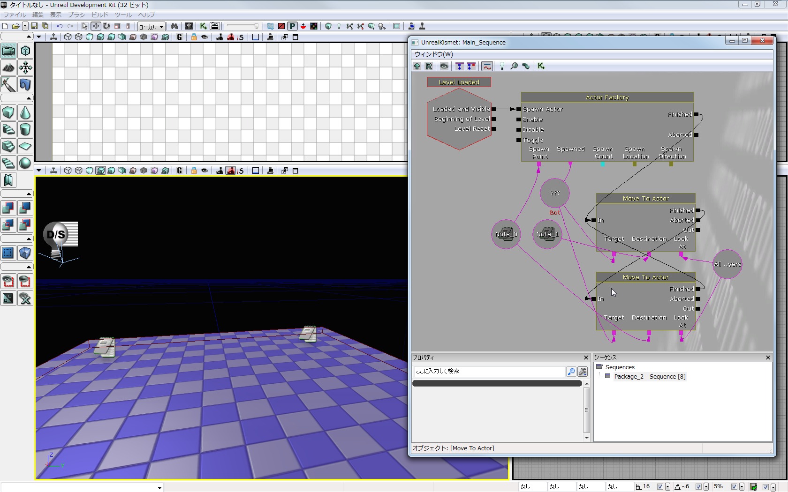This screenshot has width=788, height=492.
Task: Open the grid size 16 dropdown arrow
Action: [667, 487]
